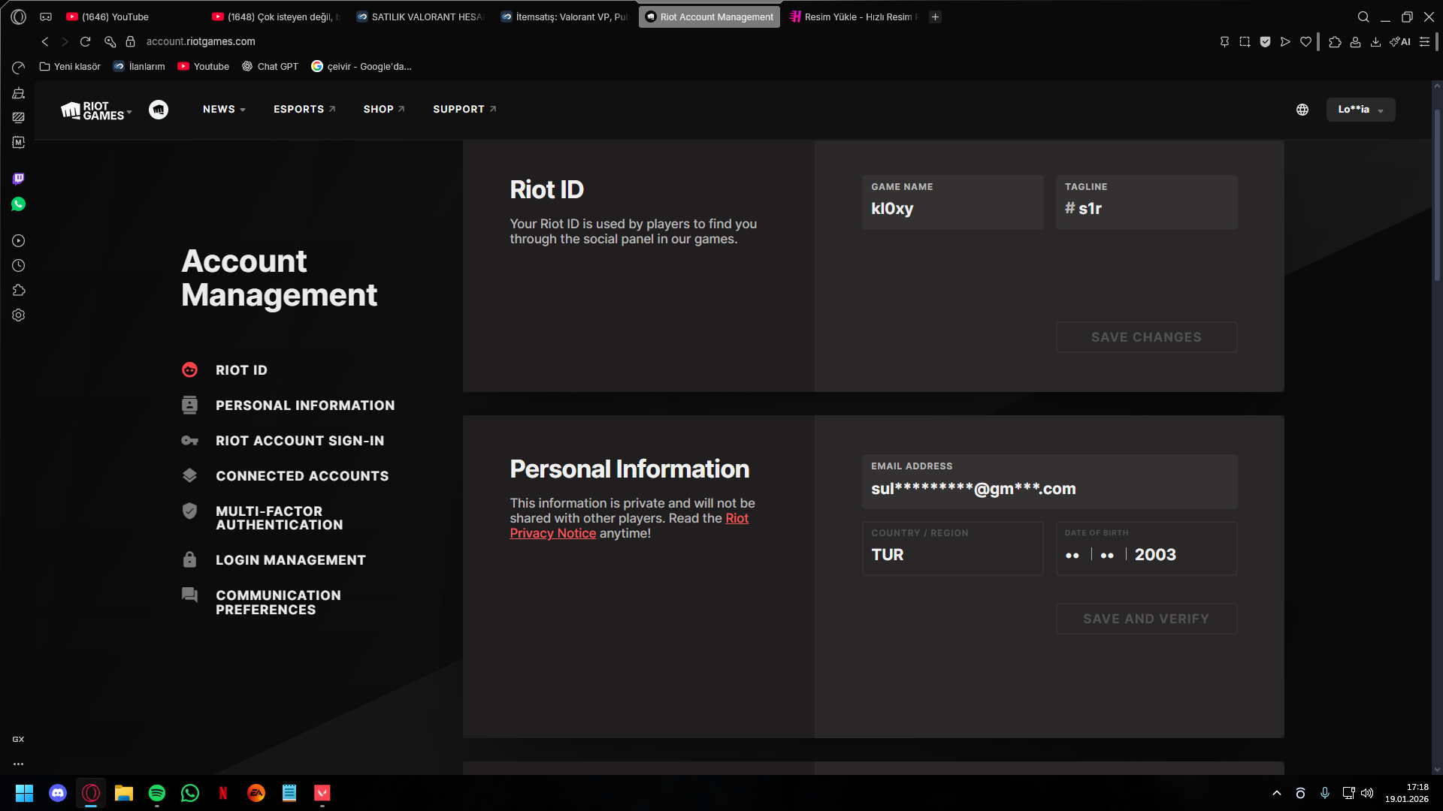The image size is (1443, 811).
Task: Open the SUPPORT nav link
Action: coord(464,110)
